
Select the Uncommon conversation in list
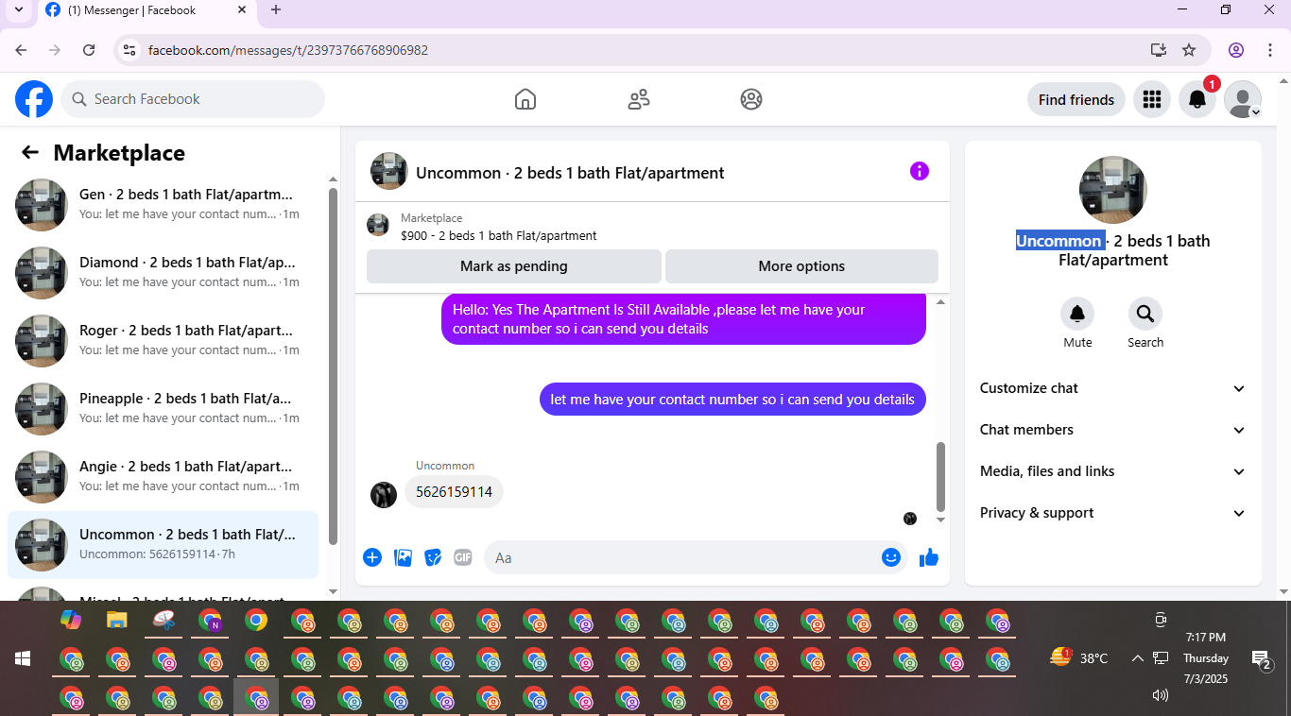coord(164,544)
